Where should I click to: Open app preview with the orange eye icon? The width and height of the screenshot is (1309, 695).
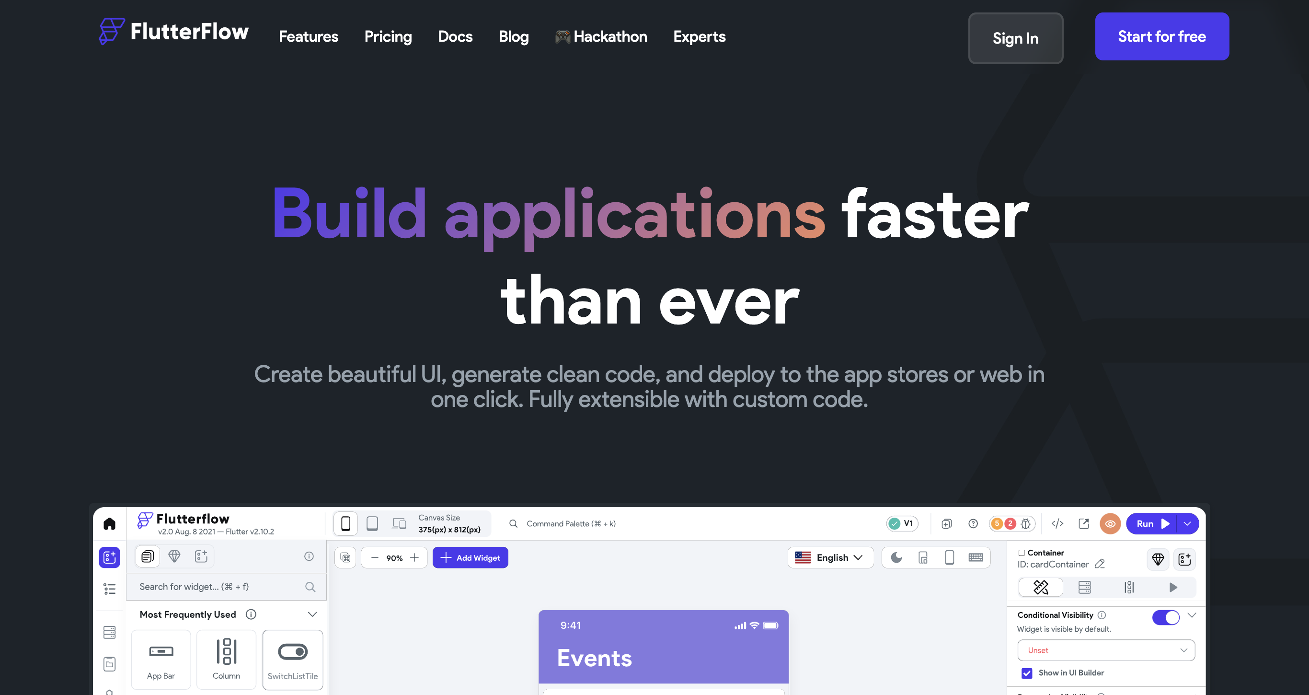point(1110,524)
